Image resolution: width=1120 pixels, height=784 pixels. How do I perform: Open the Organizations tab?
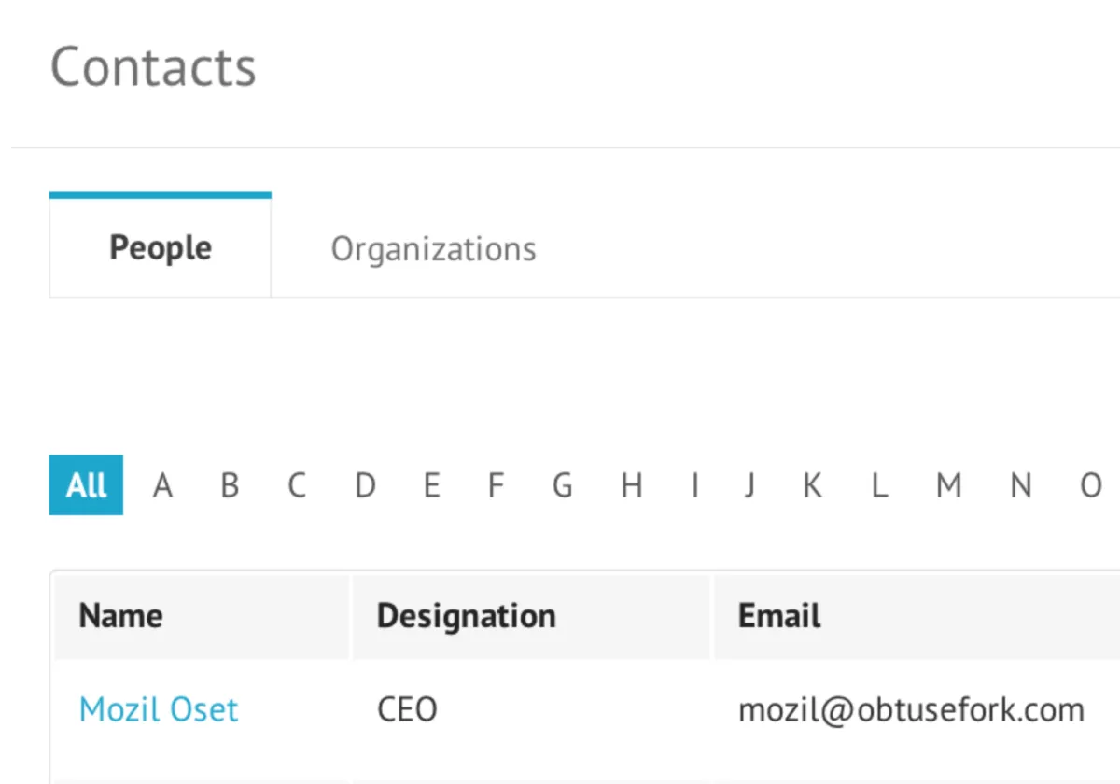pos(433,249)
